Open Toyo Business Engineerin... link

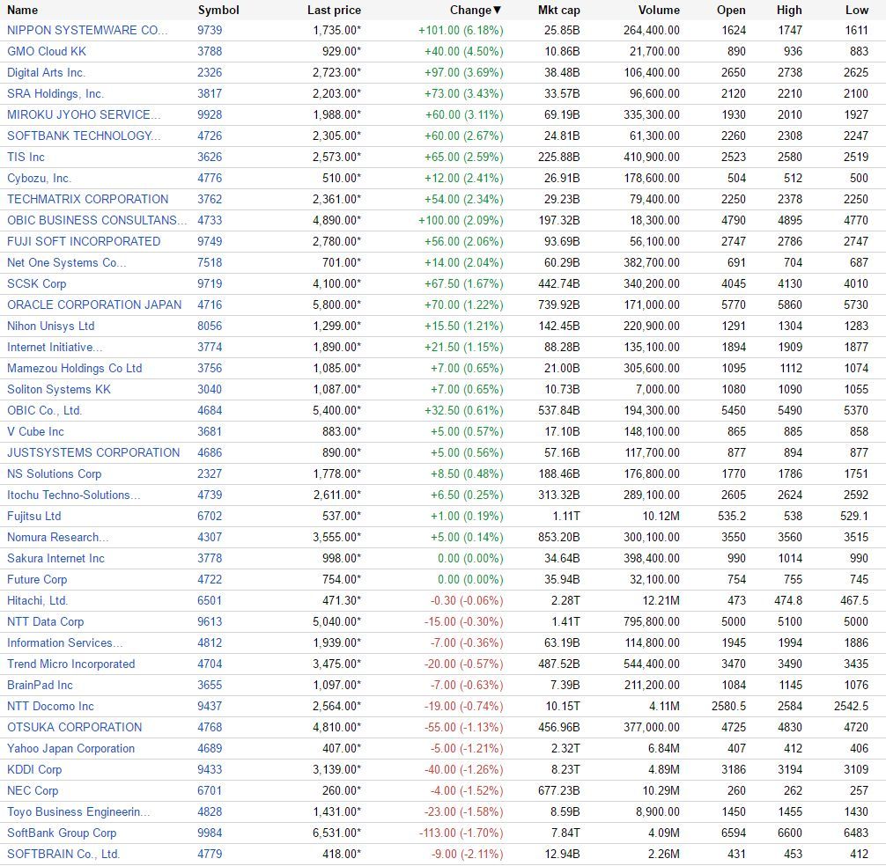pyautogui.click(x=79, y=811)
